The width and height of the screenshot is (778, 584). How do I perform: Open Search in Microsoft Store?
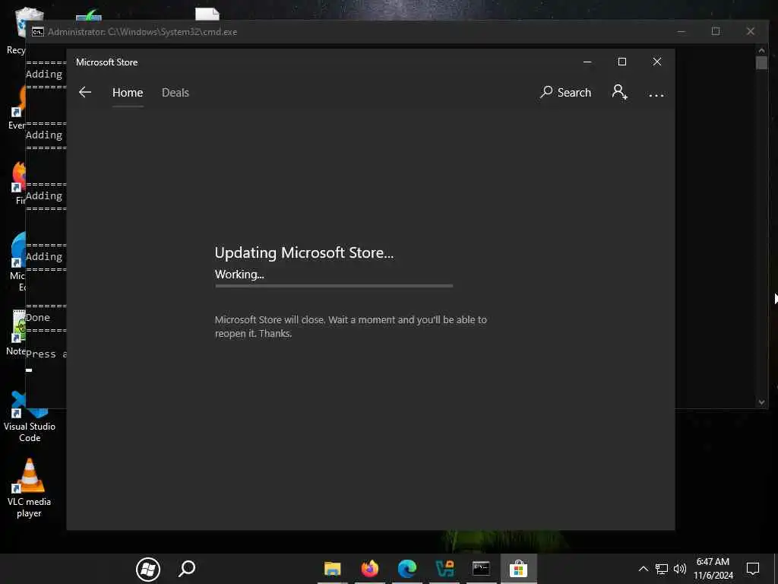(x=565, y=92)
